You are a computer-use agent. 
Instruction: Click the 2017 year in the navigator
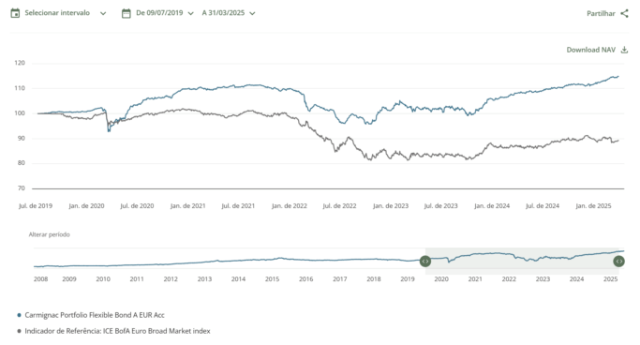click(x=339, y=279)
